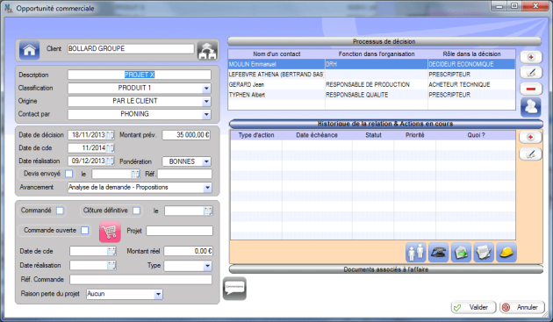Screen dimensions: 553x322
Task: Open the Avancement dropdown
Action: (x=207, y=188)
